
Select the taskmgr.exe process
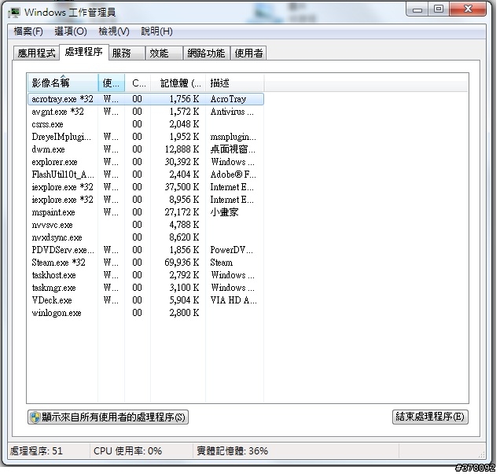pos(145,288)
